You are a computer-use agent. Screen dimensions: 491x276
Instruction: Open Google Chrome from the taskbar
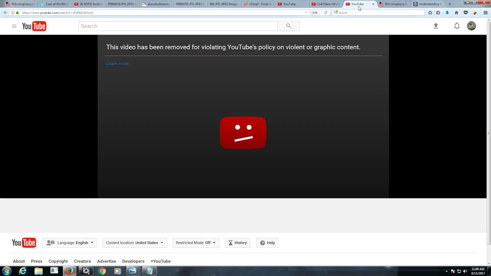(102, 271)
